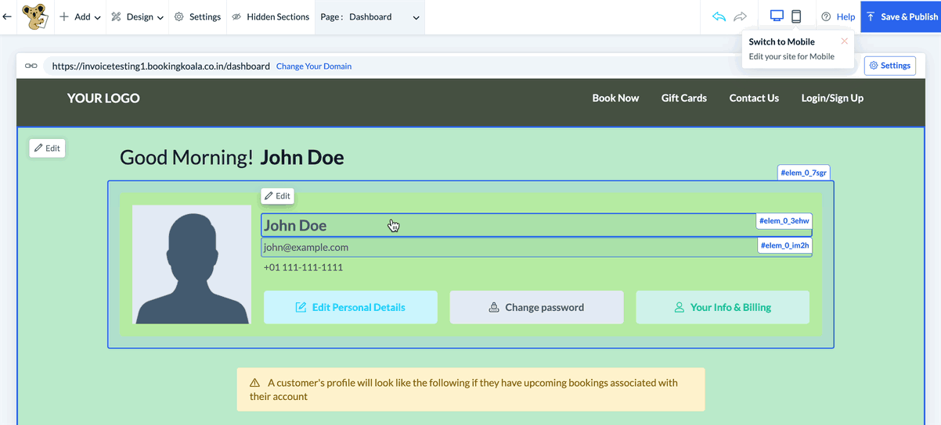Switch to desktop view icon
This screenshot has width=941, height=425.
777,16
